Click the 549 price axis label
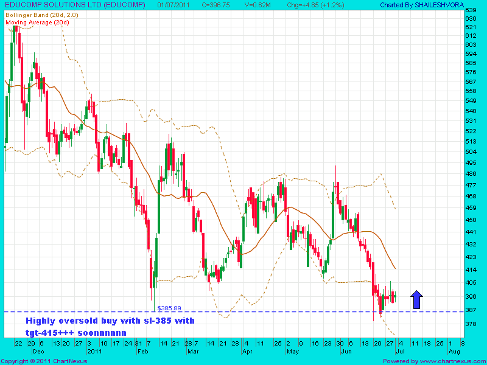This screenshot has height=365, width=487. (x=471, y=101)
